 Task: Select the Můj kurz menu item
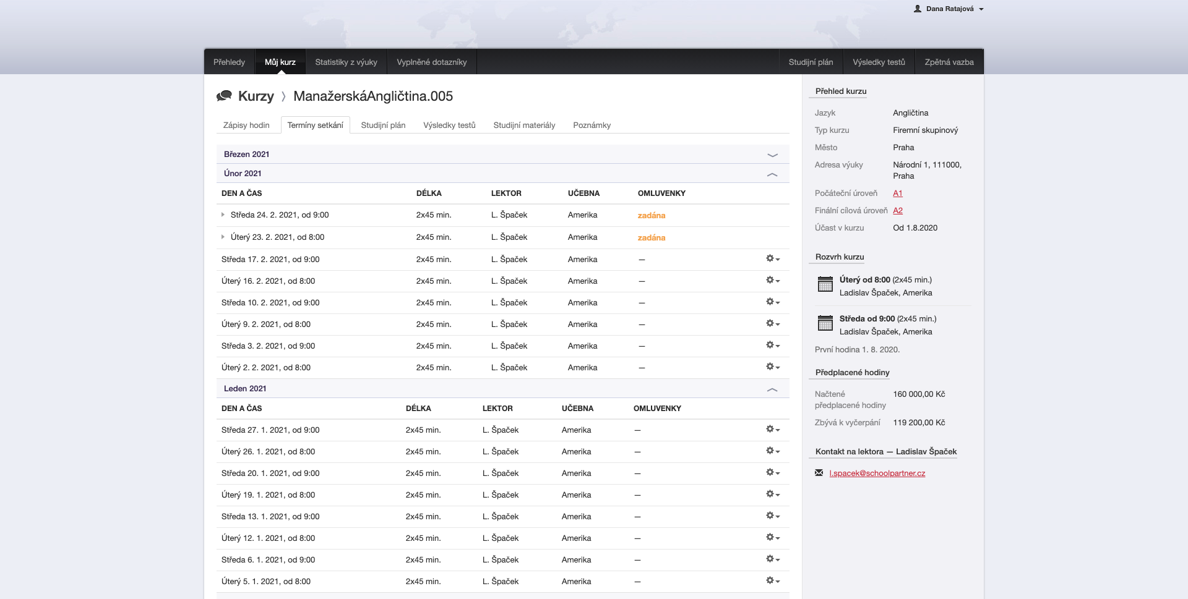click(x=280, y=62)
